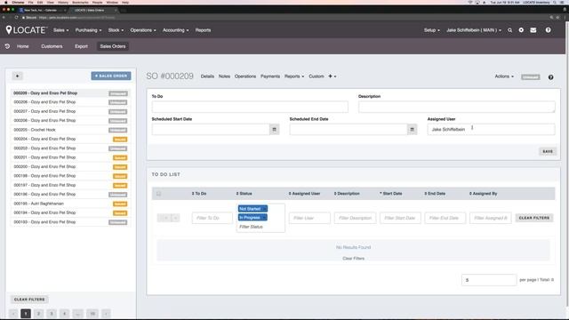Expand the Reports dropdown in SO tabs
The height and width of the screenshot is (320, 569).
294,76
